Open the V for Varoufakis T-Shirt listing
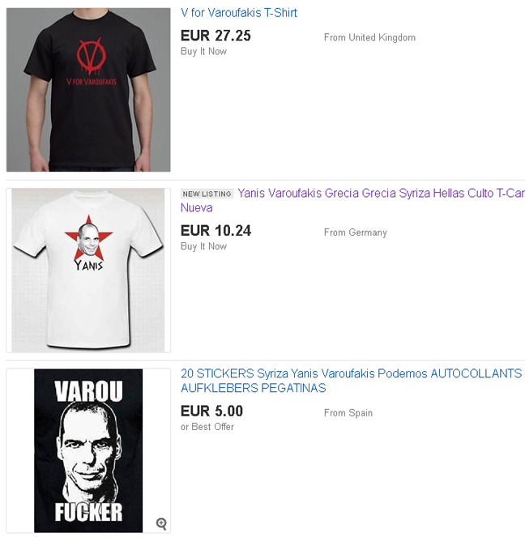This screenshot has width=525, height=537. pos(239,13)
